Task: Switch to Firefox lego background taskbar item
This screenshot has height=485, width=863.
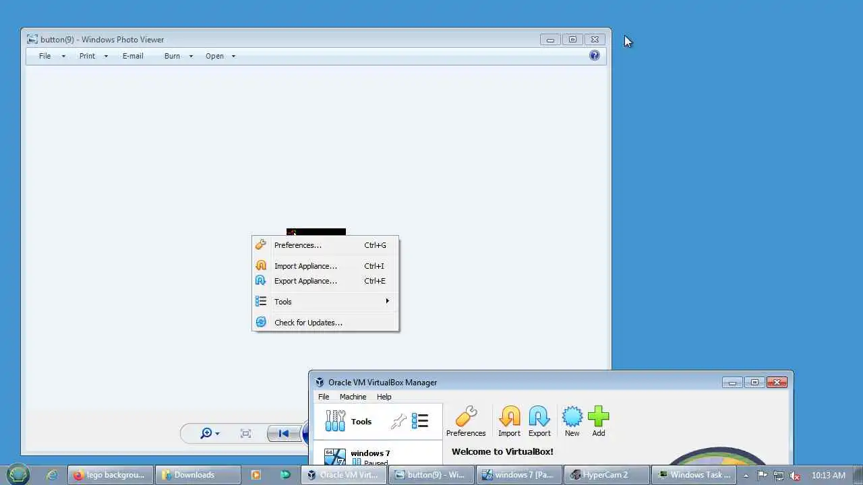Action: [x=110, y=475]
